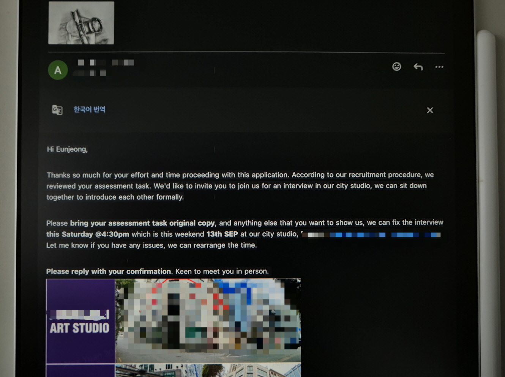Click the lower purple panel below ART STUDIO
The height and width of the screenshot is (377, 505).
80,371
